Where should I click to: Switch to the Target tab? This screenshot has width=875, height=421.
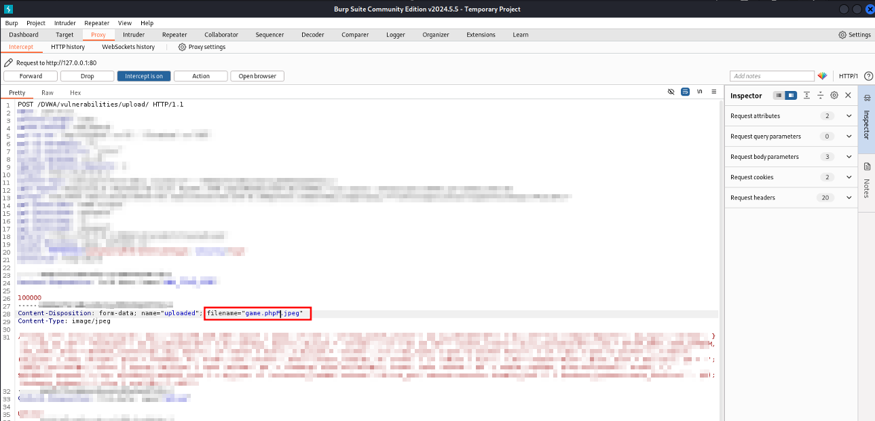coord(64,35)
